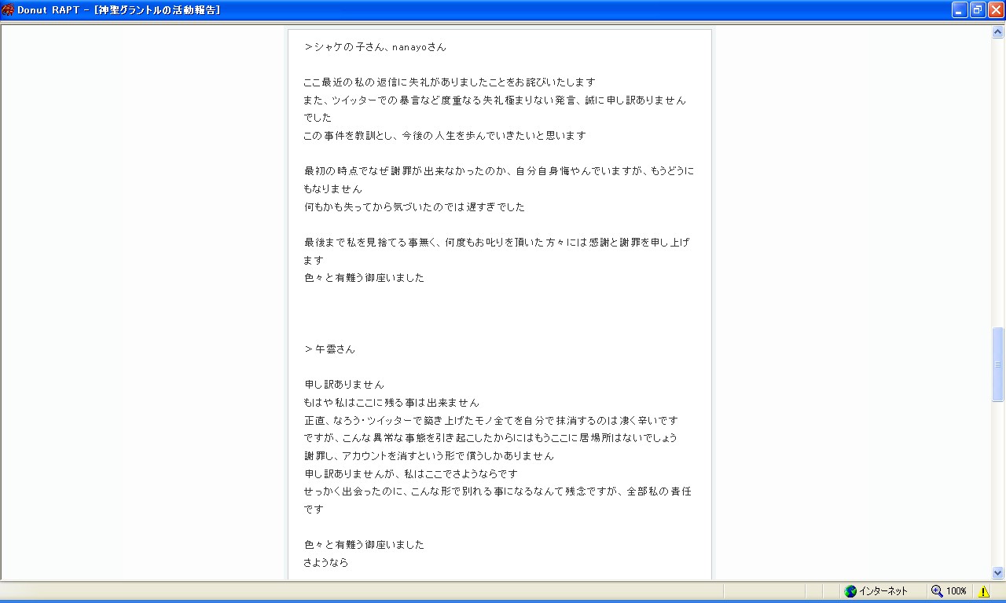The height and width of the screenshot is (603, 1006).
Task: Restore down the Donut RAPT window
Action: pos(978,10)
